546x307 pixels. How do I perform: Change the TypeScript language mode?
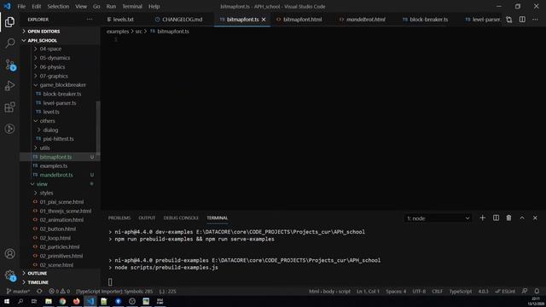point(461,292)
